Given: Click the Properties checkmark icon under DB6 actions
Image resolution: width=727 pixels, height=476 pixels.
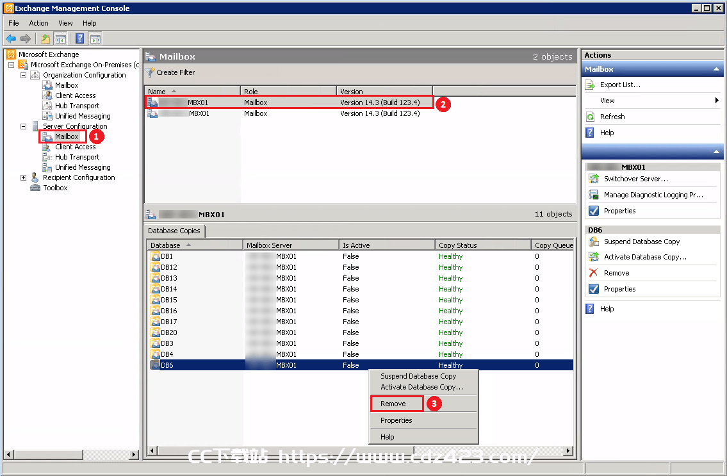Looking at the screenshot, I should (x=594, y=289).
